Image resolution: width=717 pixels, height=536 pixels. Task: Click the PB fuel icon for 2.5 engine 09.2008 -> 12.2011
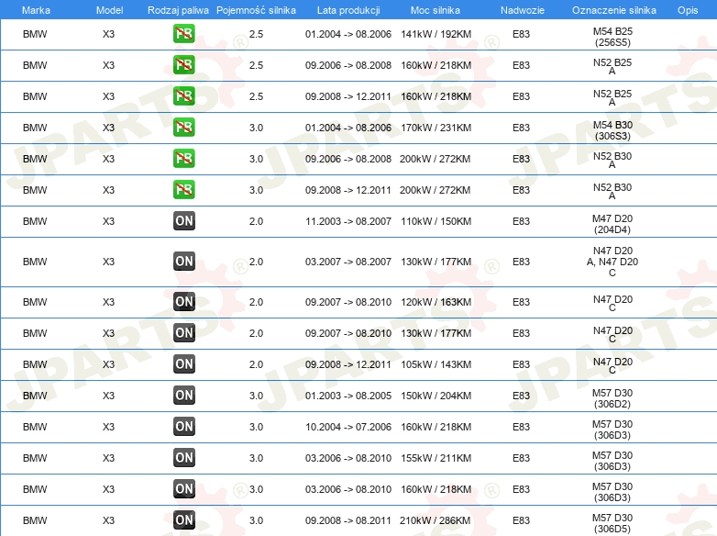(x=183, y=96)
